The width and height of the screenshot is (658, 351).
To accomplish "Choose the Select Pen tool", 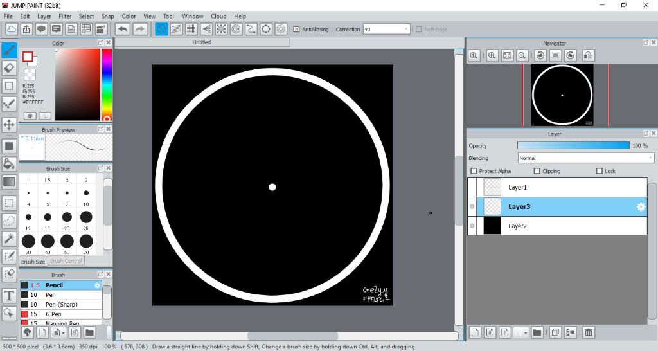I will (9, 256).
